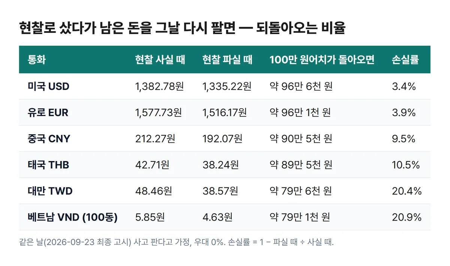Select the EUR buy rate '1,577.73원'
This screenshot has width=450, height=266.
(158, 112)
